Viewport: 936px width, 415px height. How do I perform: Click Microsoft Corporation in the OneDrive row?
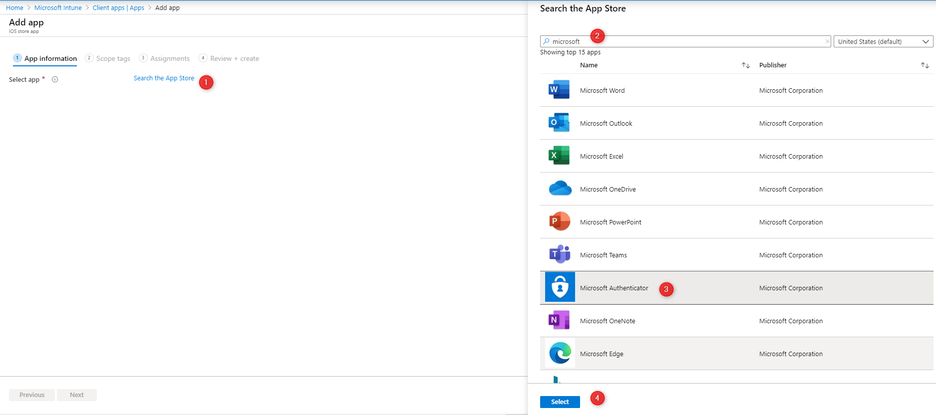(x=791, y=189)
